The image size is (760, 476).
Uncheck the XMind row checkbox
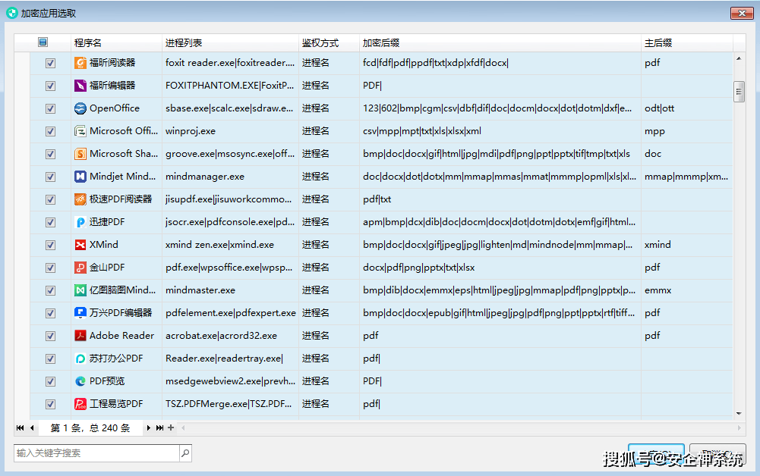point(50,246)
